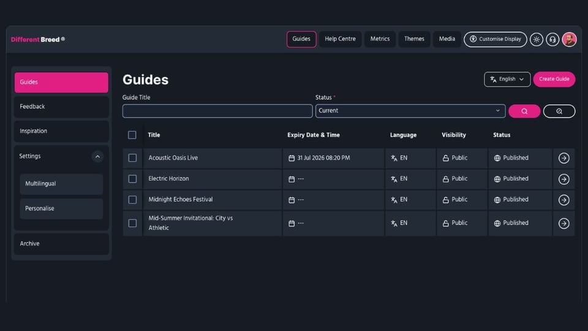This screenshot has height=331, width=588.
Task: Open Midnight Echoes Festival arrow icon
Action: 563,200
